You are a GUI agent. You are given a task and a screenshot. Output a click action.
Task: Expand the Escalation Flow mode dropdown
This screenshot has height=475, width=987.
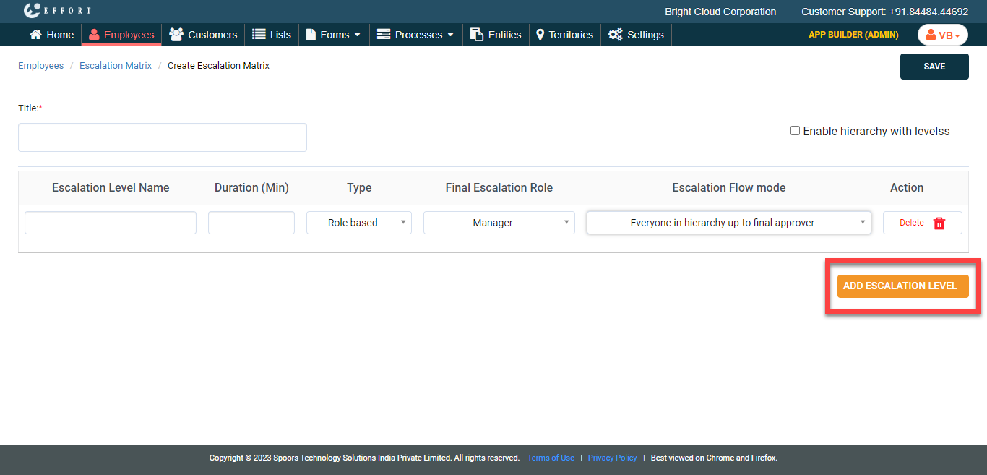pyautogui.click(x=728, y=223)
